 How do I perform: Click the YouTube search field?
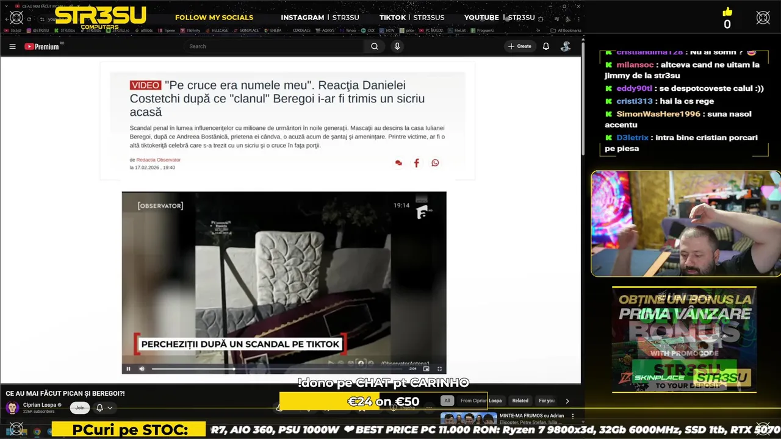[275, 46]
